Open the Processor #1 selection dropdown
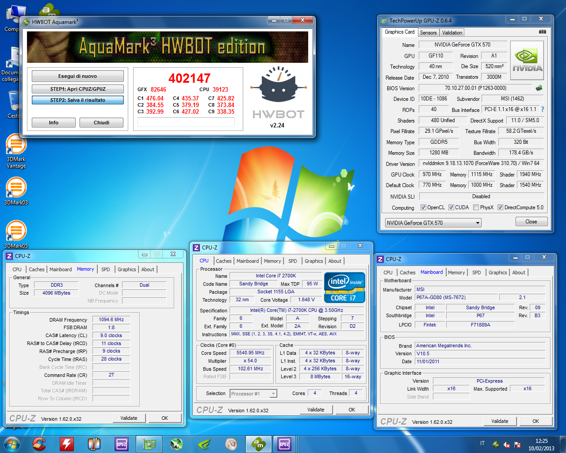Image resolution: width=566 pixels, height=453 pixels. (x=253, y=394)
